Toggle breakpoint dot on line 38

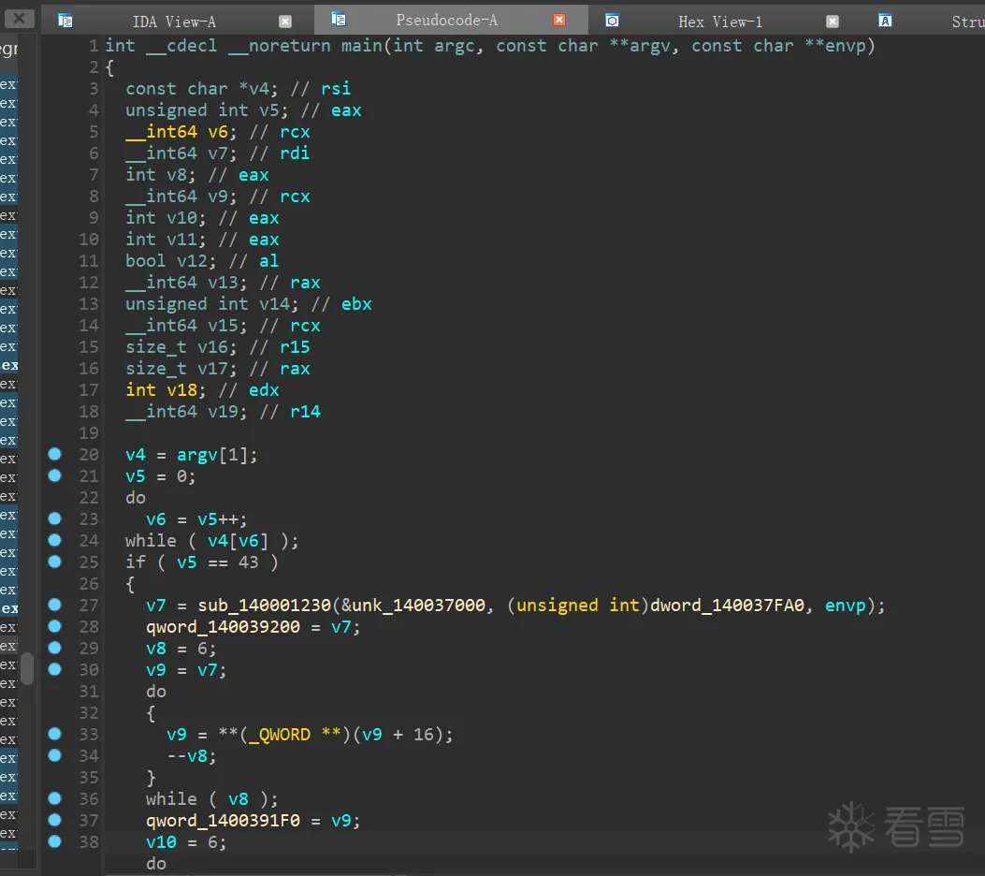pyautogui.click(x=54, y=841)
